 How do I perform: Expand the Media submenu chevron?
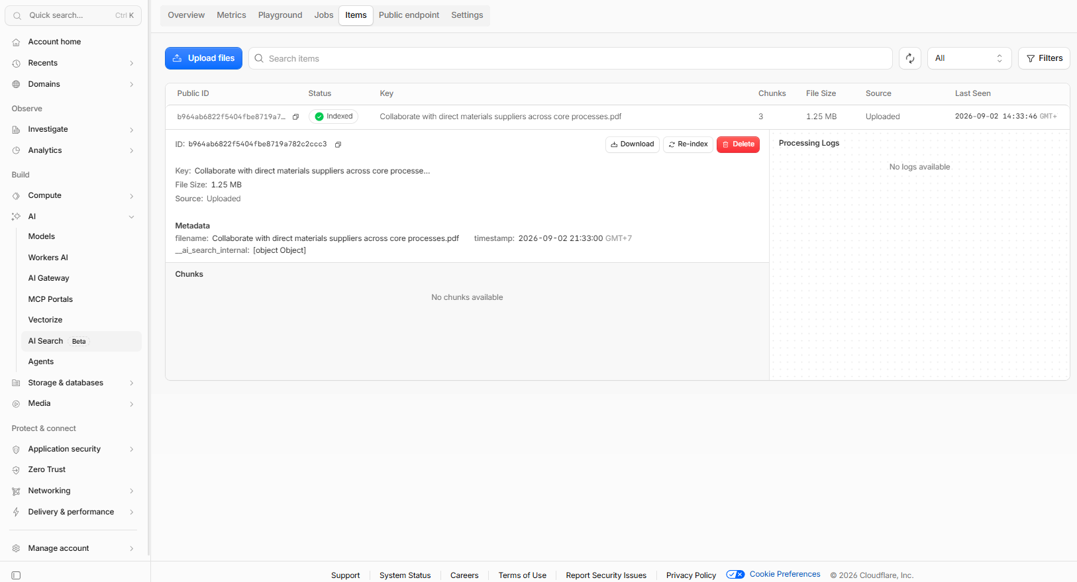[132, 404]
